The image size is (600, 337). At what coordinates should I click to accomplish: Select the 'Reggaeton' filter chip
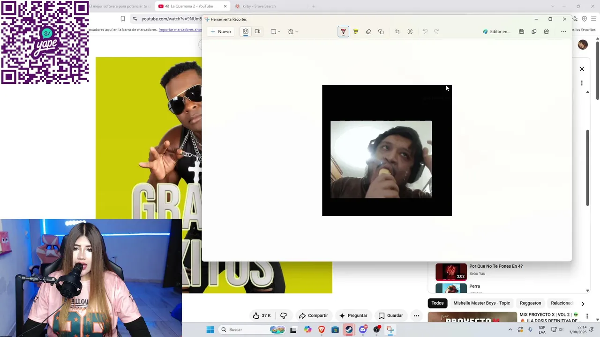coord(530,303)
